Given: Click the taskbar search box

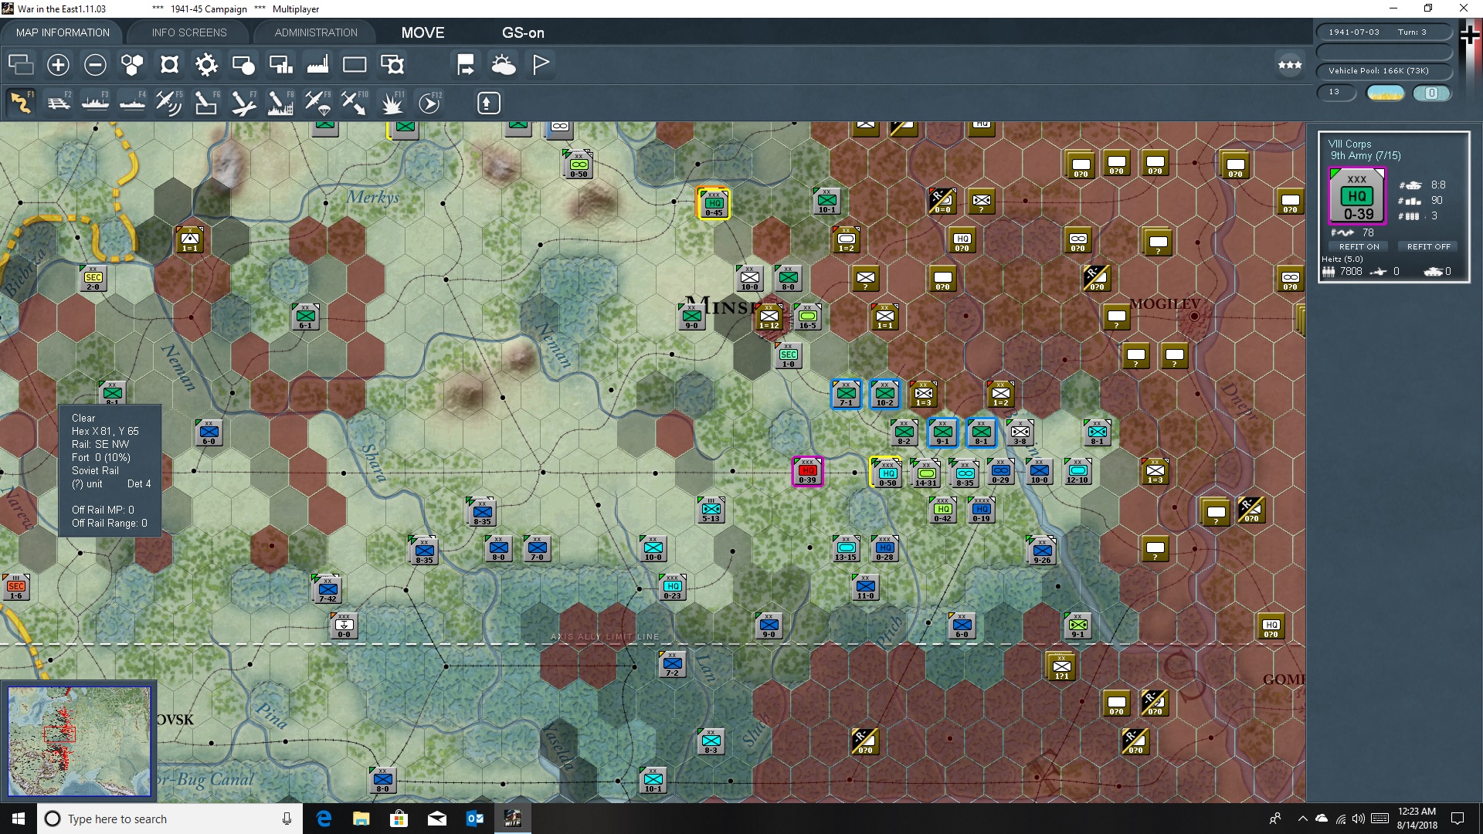Looking at the screenshot, I should 170,819.
